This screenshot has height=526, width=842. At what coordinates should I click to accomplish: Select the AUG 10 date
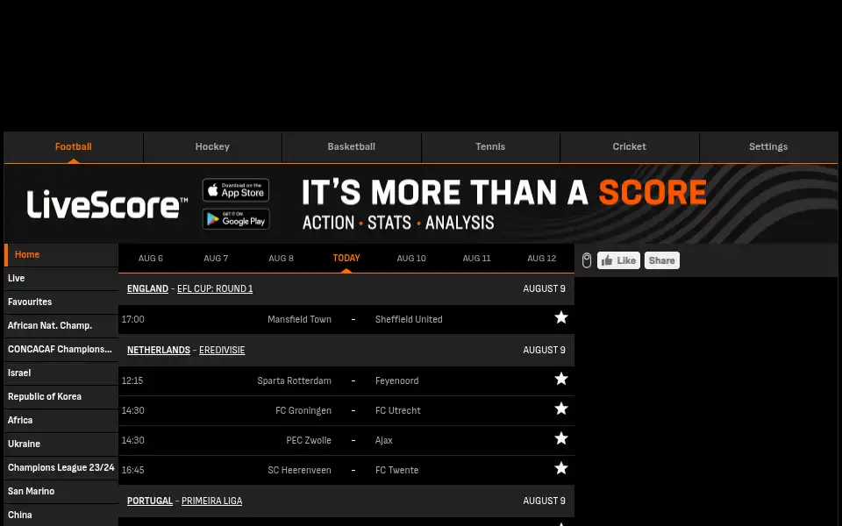click(411, 258)
